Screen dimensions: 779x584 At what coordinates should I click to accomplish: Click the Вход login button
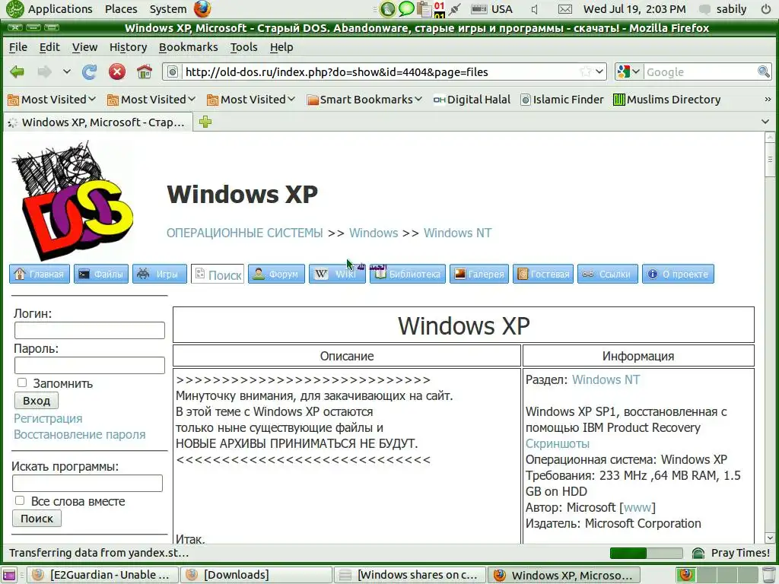point(37,400)
